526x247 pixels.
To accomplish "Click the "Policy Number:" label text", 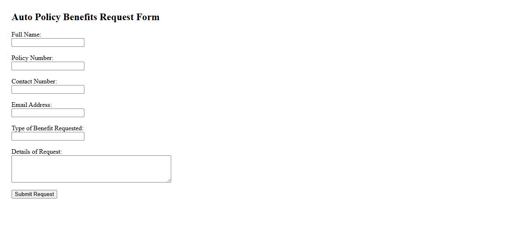I will pos(32,58).
